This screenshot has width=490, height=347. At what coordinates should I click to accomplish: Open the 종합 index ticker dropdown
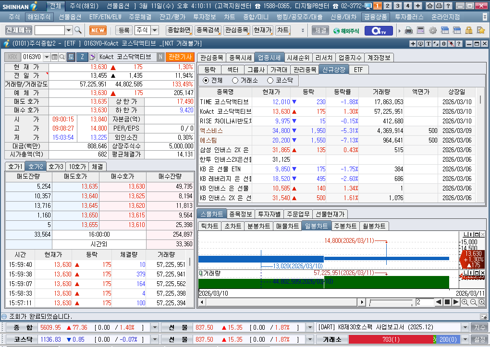point(155,327)
